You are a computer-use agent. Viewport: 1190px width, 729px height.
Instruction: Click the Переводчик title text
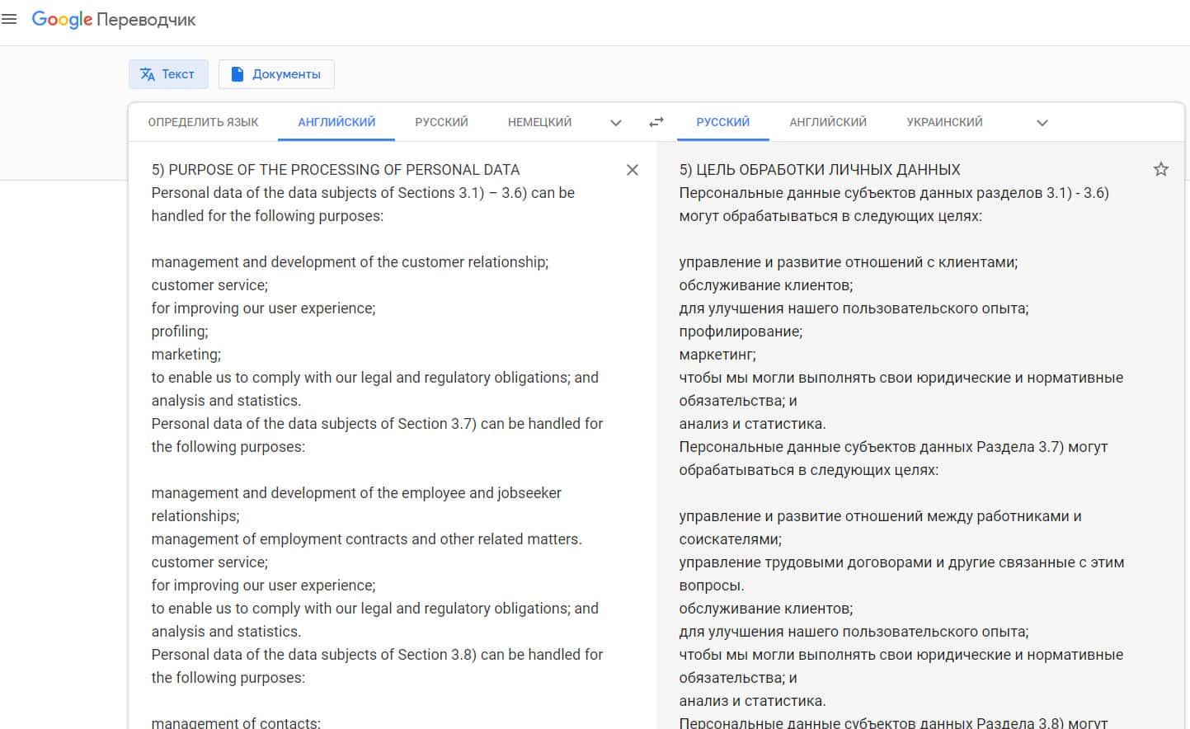click(146, 20)
